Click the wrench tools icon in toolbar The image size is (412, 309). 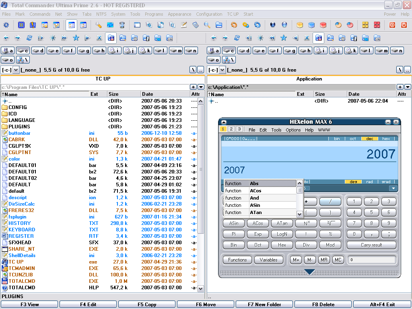(x=99, y=25)
